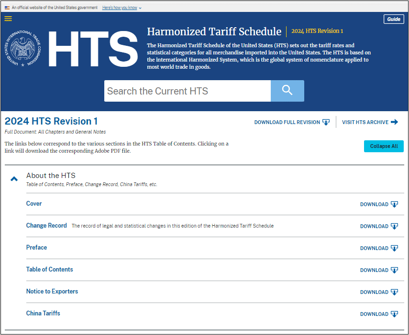Click the download icon for Cover
This screenshot has width=409, height=335.
pyautogui.click(x=394, y=204)
